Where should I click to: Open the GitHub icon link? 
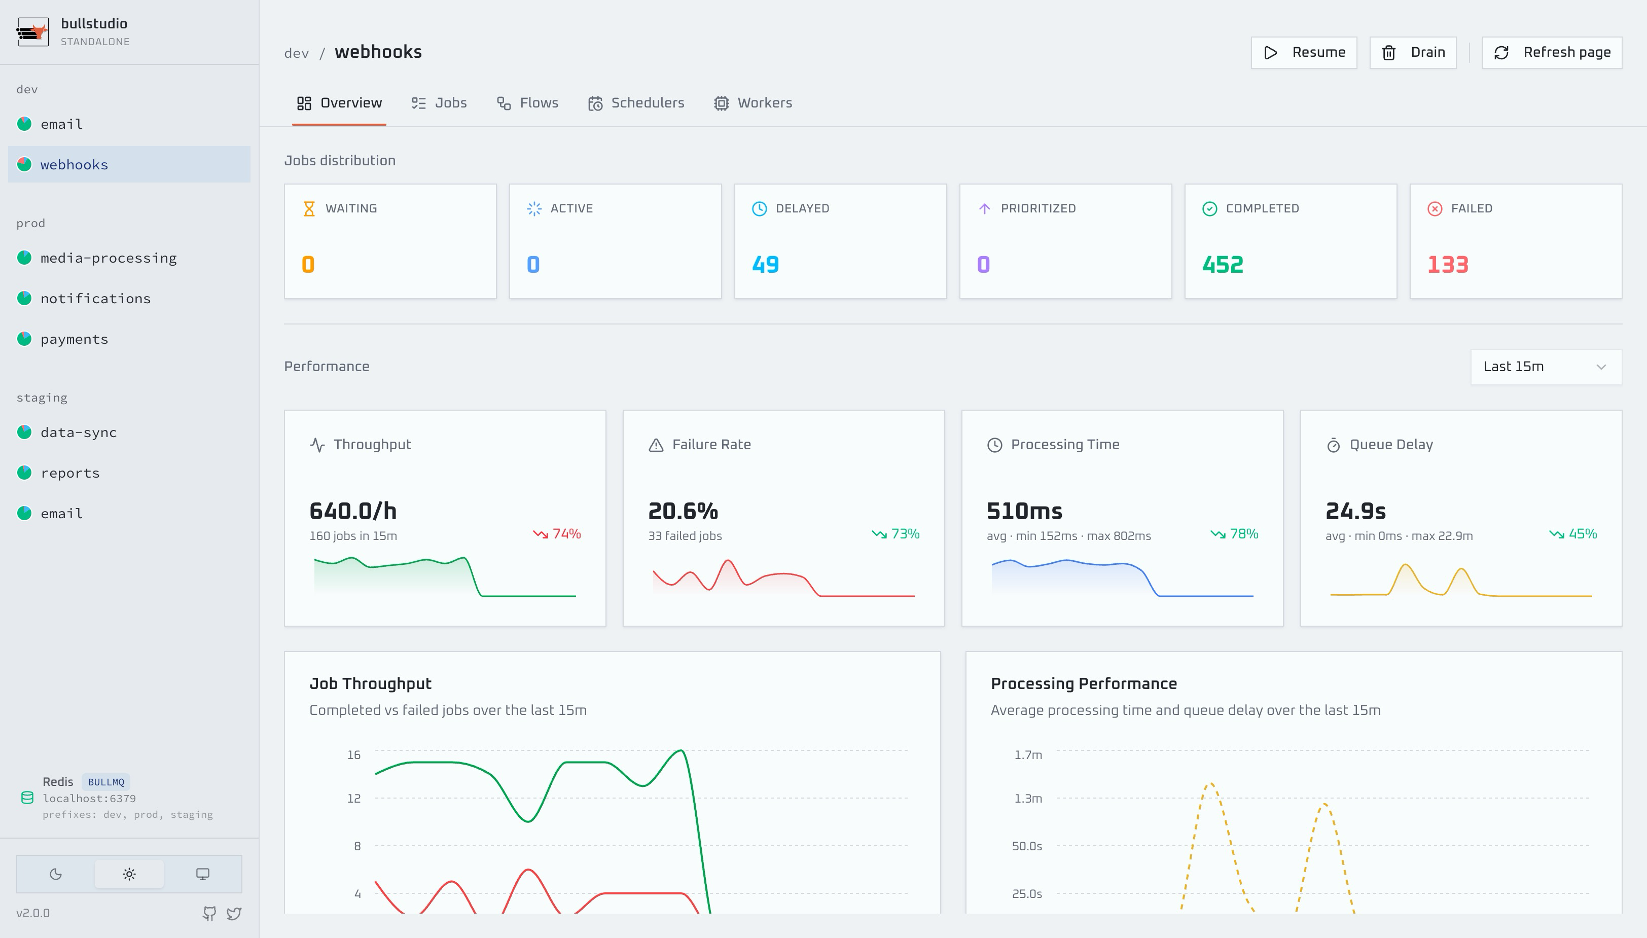click(209, 913)
